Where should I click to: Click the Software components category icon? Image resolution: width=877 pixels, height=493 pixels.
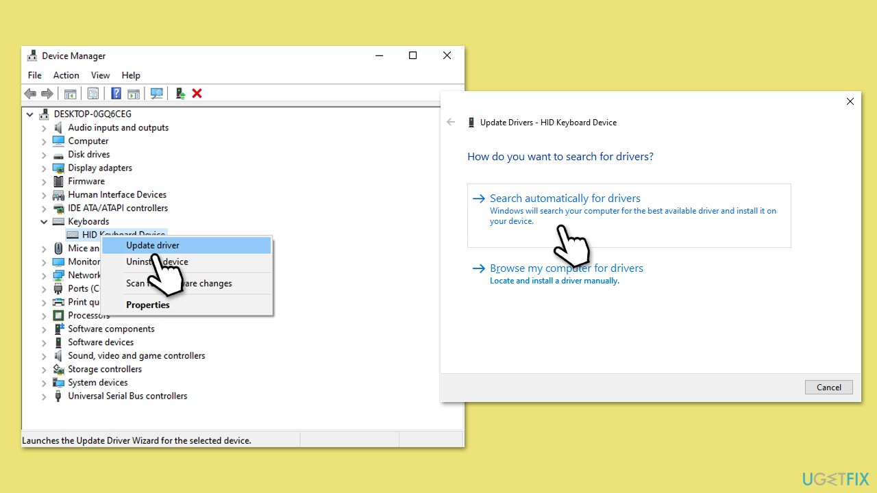coord(59,329)
